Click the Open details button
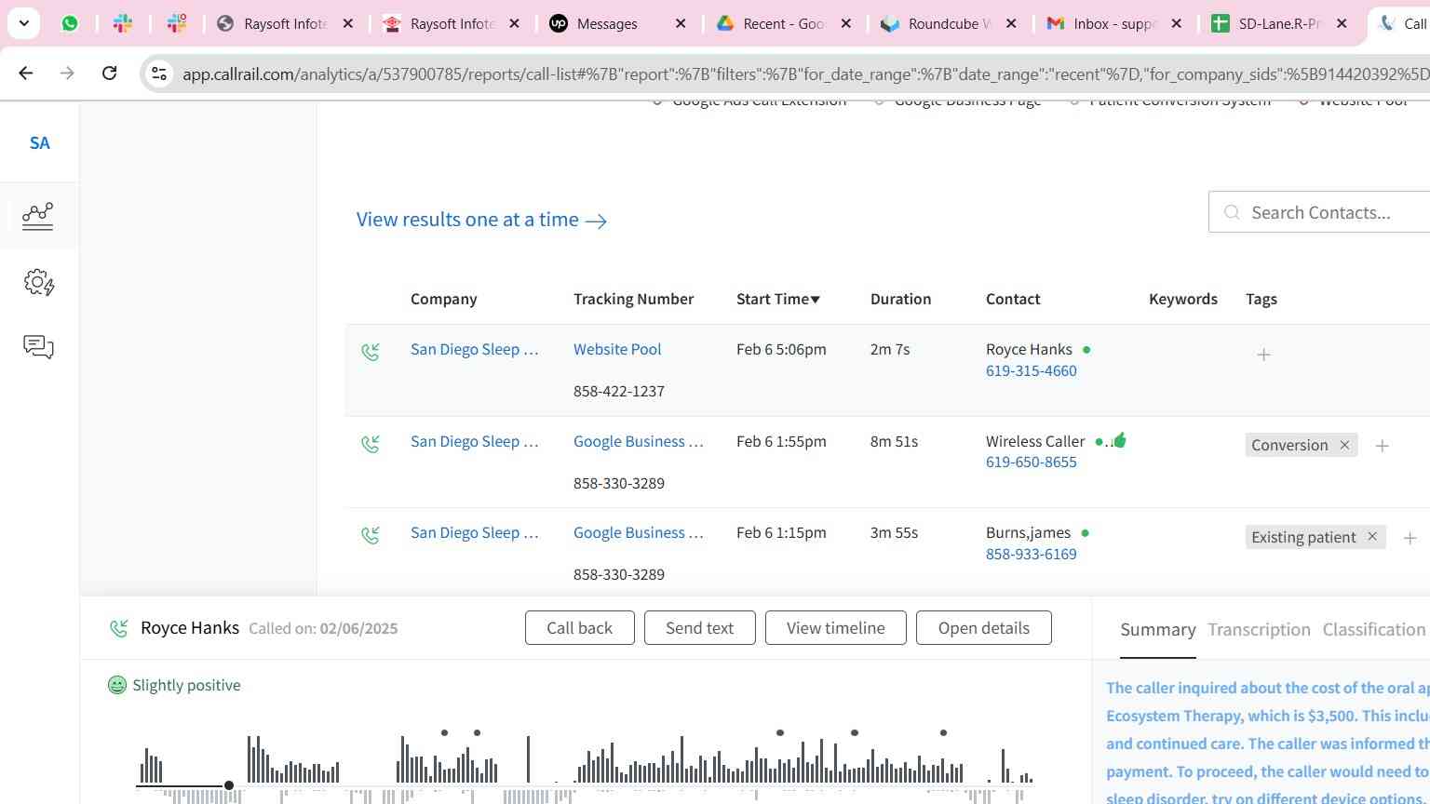 pyautogui.click(x=984, y=628)
